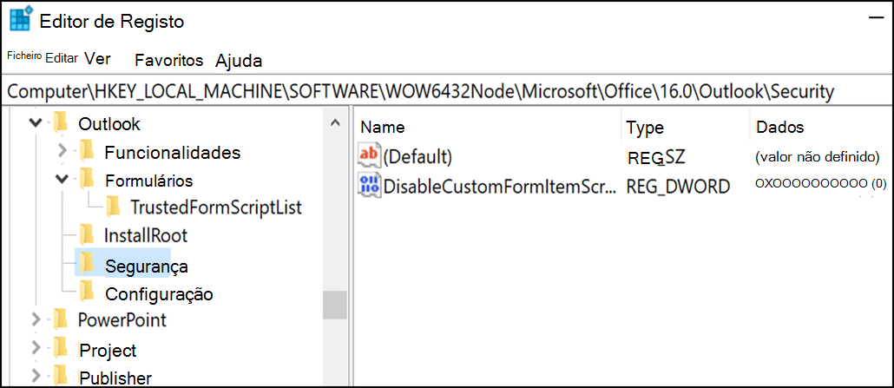Select the (Default) value name
This screenshot has height=388, width=894.
pos(417,156)
